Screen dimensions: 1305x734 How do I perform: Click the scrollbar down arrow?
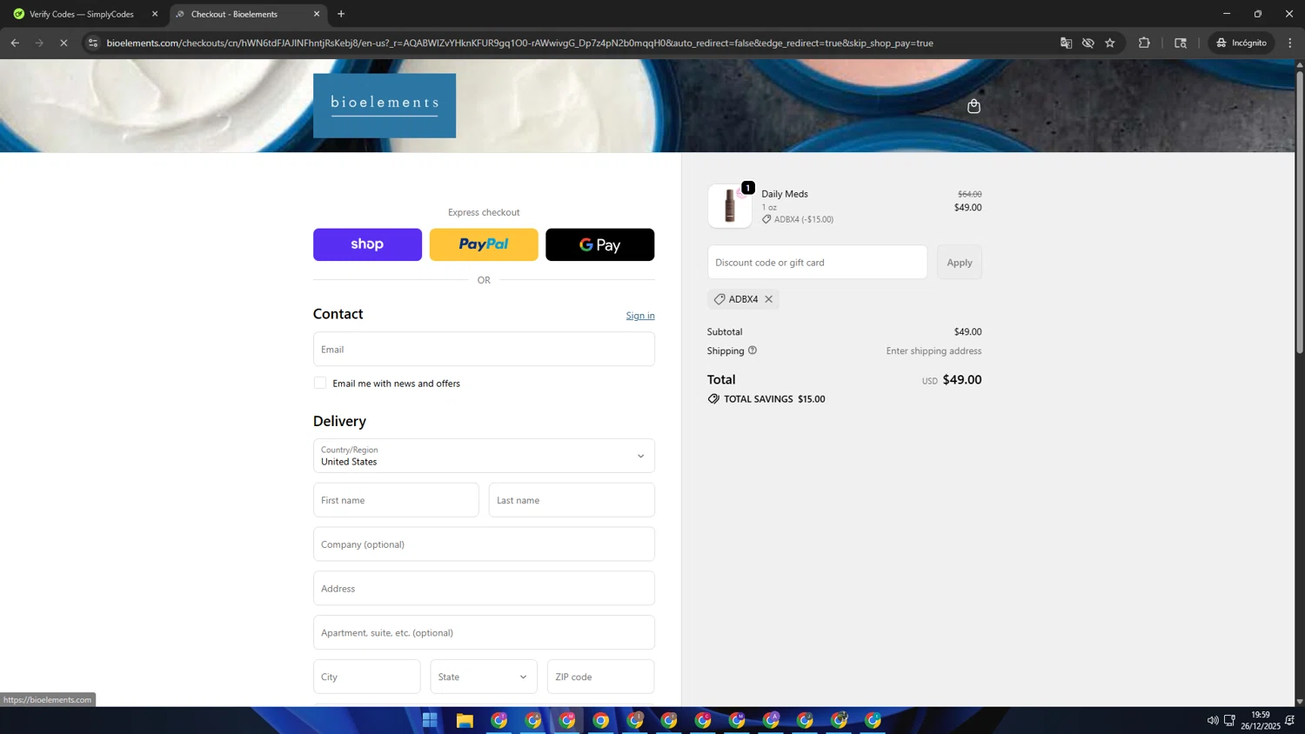click(x=1300, y=701)
